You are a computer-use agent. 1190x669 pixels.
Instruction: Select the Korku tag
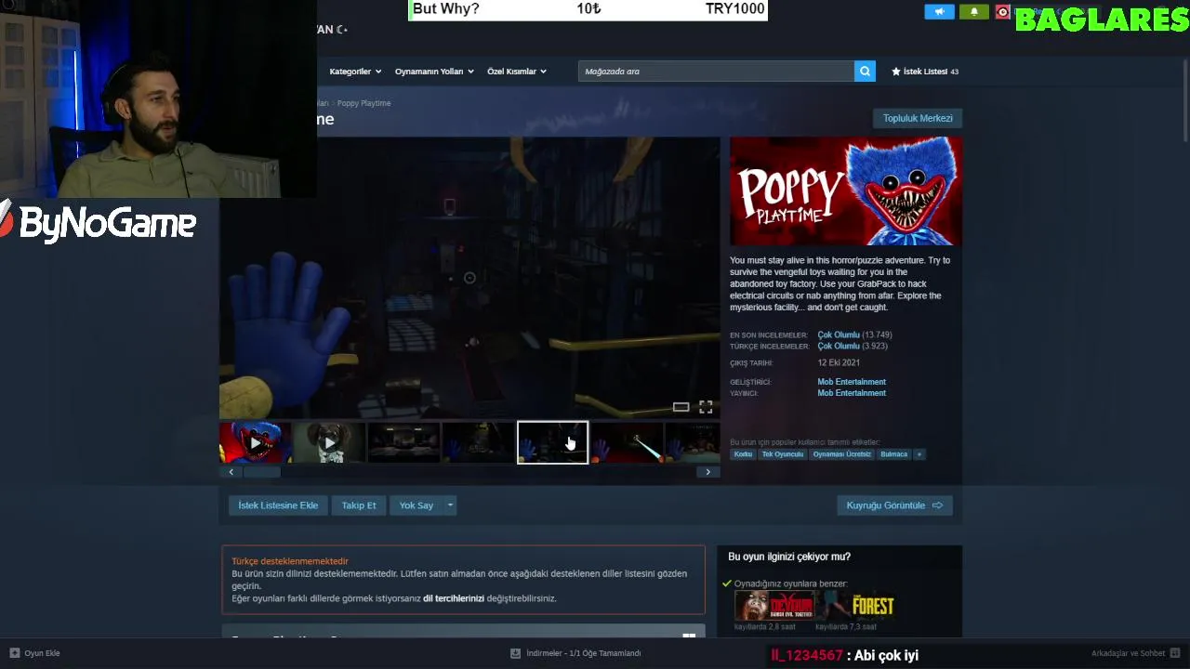[743, 454]
